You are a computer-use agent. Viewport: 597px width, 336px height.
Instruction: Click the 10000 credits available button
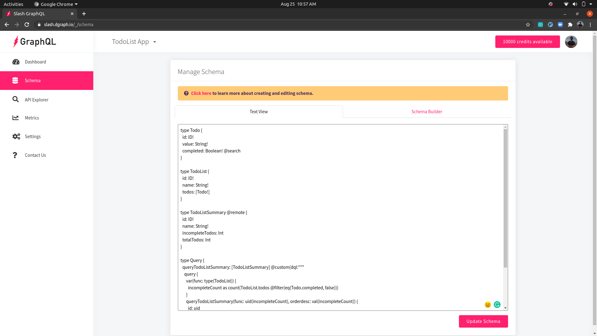[x=527, y=42]
